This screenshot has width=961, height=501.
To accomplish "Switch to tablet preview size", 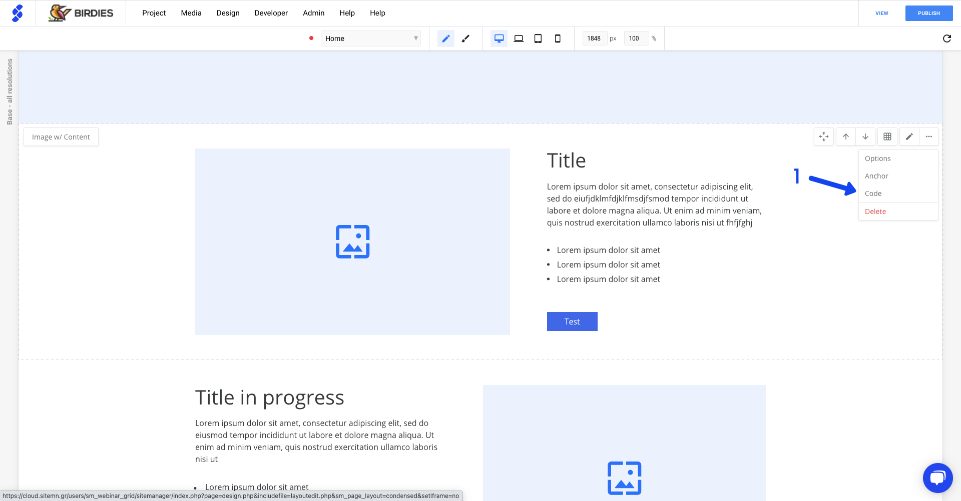I will pos(538,38).
